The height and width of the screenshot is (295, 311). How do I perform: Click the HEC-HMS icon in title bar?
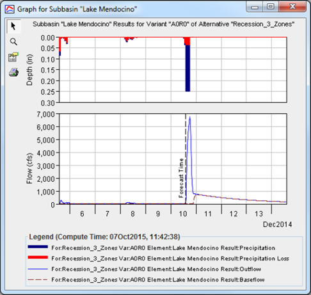(x=10, y=9)
